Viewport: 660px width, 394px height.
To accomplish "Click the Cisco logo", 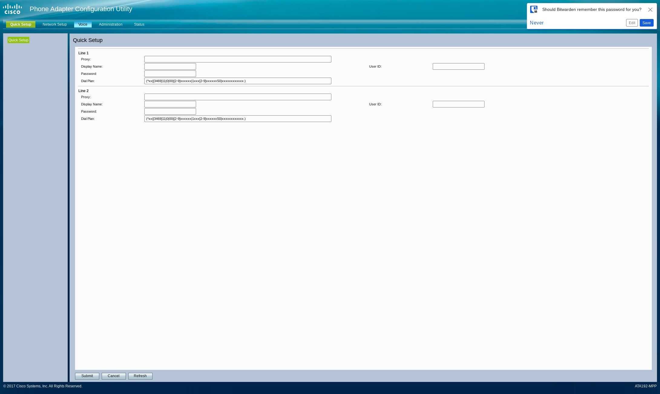I will 12,9.
